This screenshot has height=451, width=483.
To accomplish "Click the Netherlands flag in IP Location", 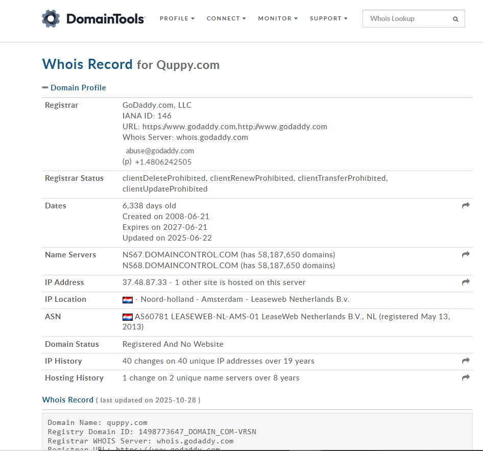I will (128, 300).
